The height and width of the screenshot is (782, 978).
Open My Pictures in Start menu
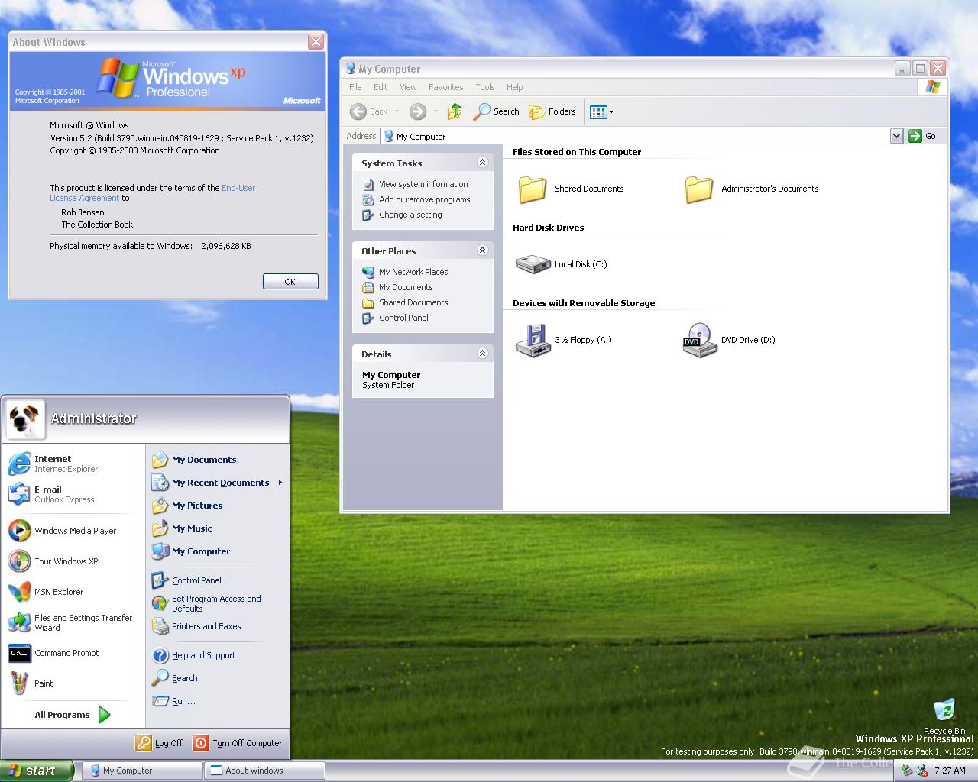(218, 506)
